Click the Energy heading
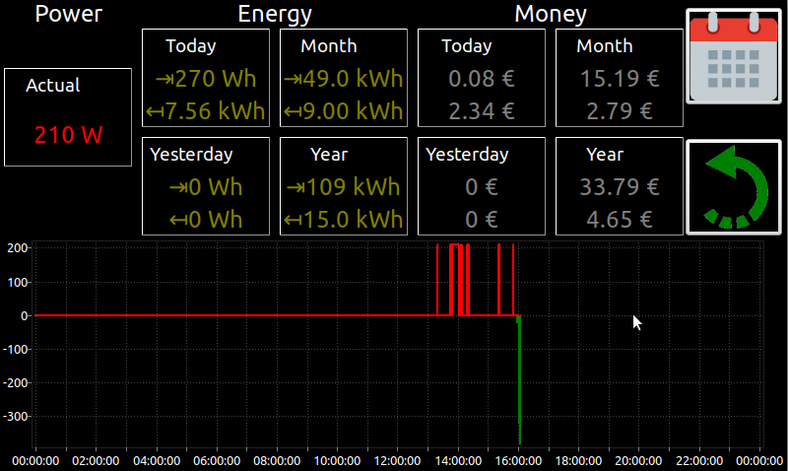Image resolution: width=788 pixels, height=471 pixels. point(275,14)
